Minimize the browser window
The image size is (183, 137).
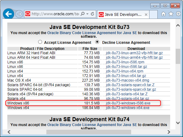pyautogui.click(x=155, y=5)
